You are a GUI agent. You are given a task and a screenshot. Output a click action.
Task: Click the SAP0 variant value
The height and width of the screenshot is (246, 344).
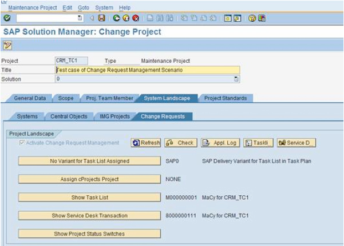click(172, 161)
